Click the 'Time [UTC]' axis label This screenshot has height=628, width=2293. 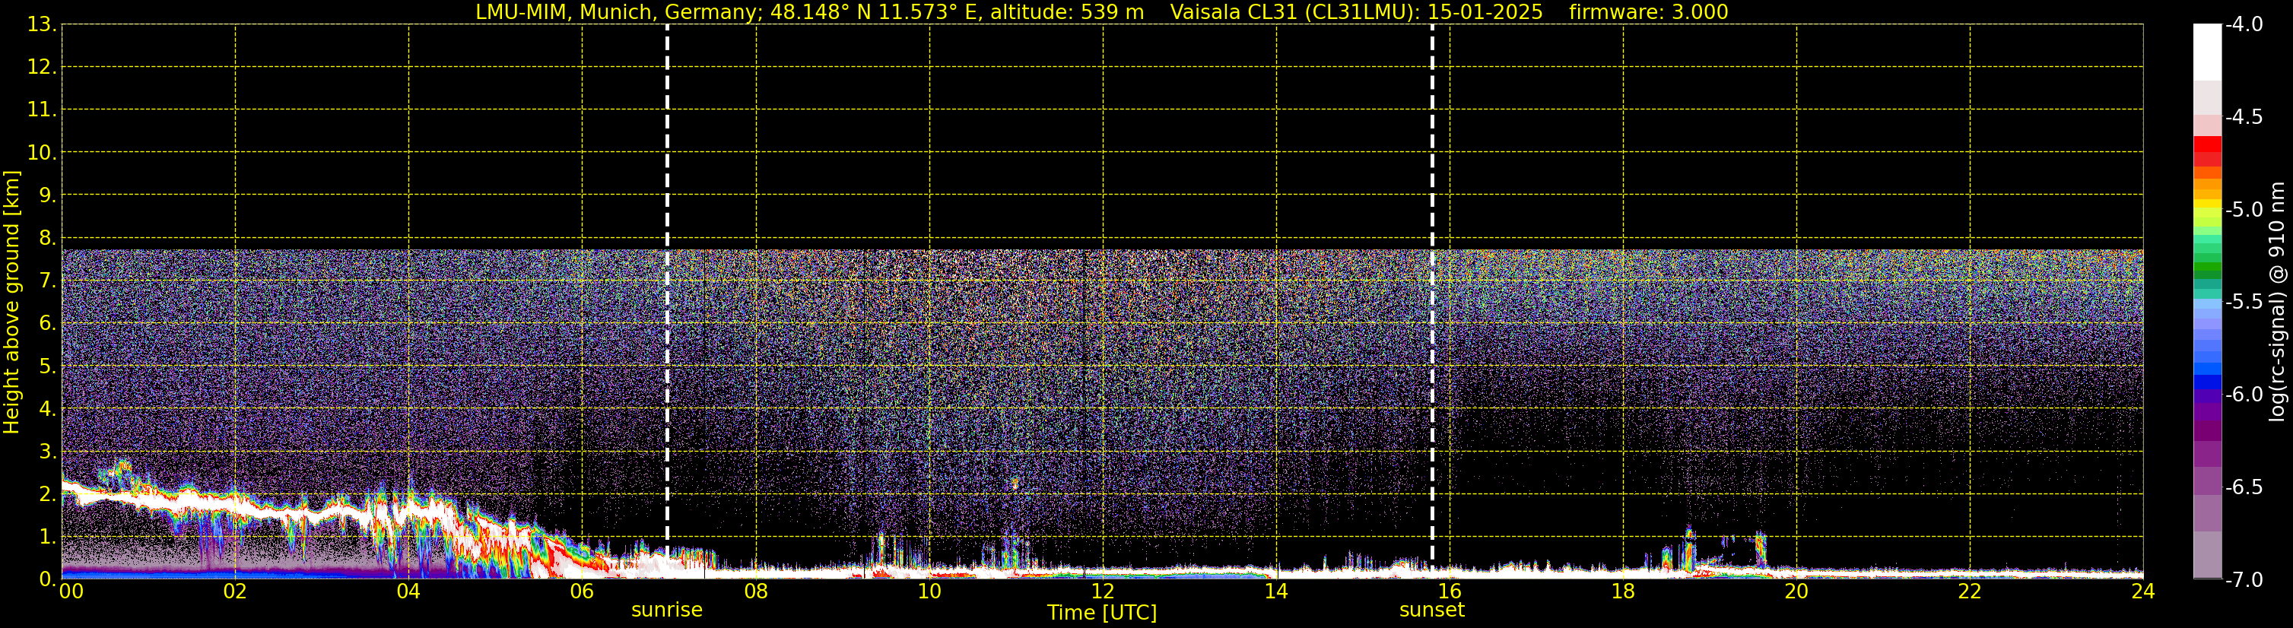(1102, 613)
